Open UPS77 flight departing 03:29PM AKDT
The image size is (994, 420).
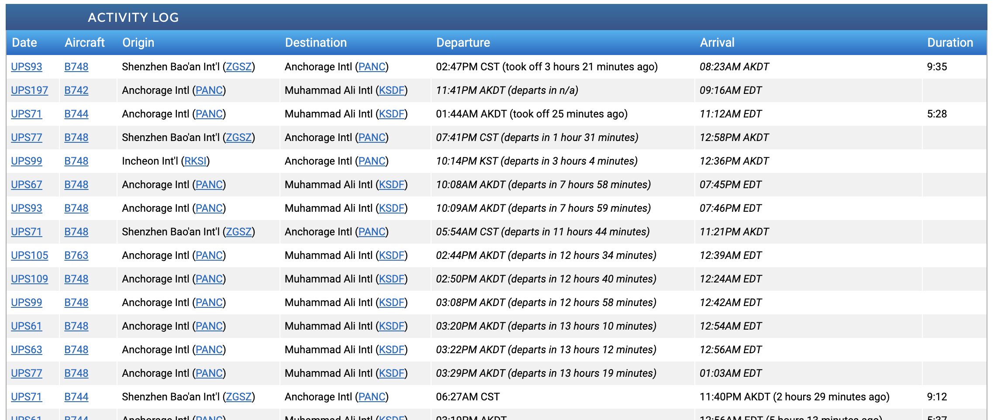pos(26,373)
